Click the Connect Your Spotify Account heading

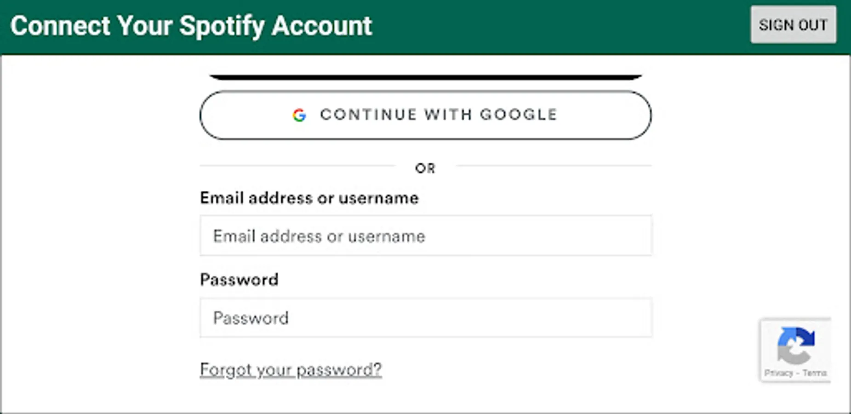click(191, 26)
